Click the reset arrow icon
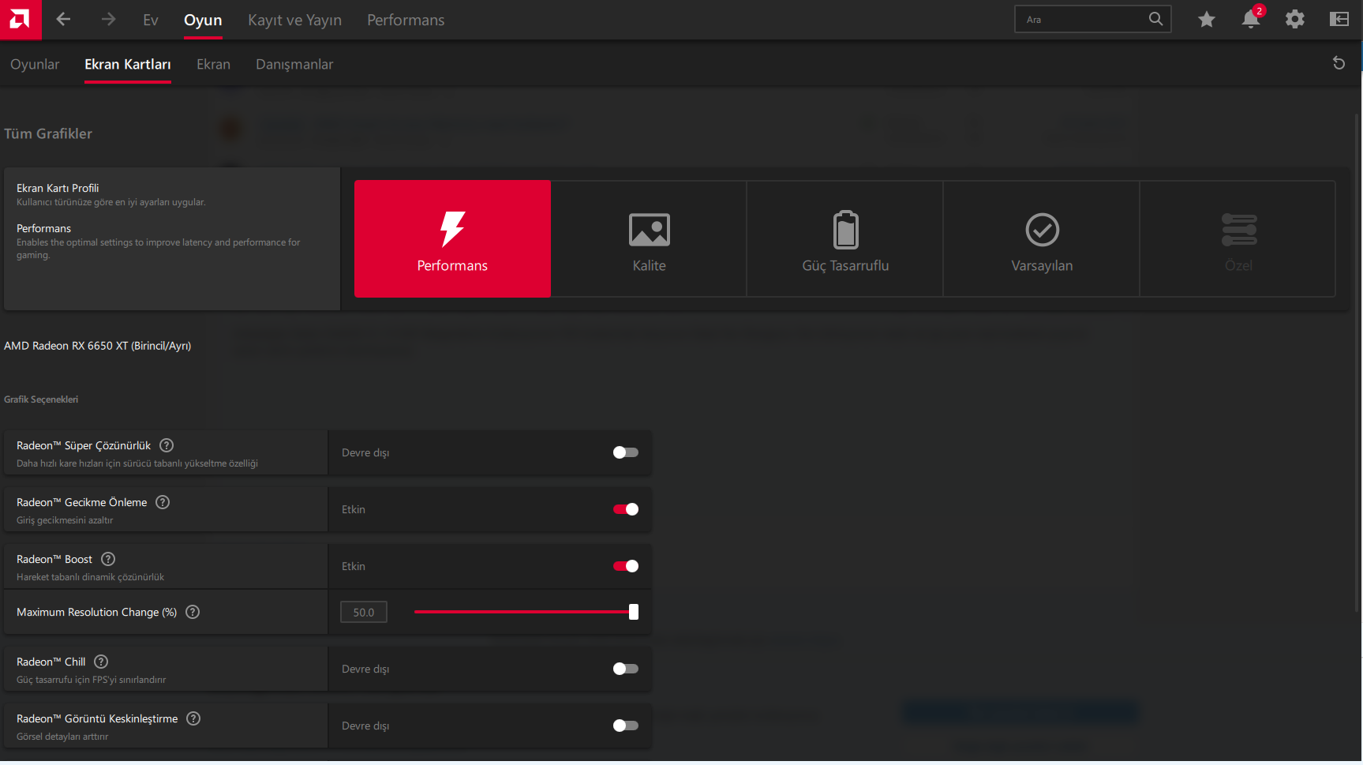The image size is (1363, 765). [1339, 63]
